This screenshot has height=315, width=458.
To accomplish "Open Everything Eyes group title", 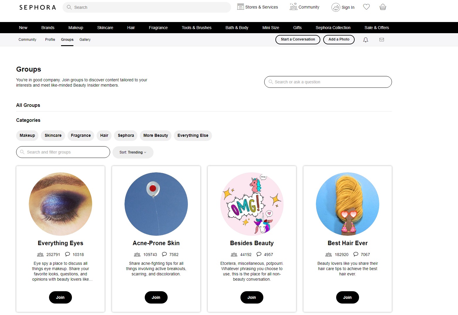I will 60,243.
